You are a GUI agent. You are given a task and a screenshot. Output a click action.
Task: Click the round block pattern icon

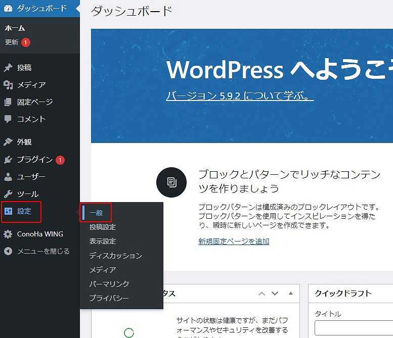[x=171, y=182]
